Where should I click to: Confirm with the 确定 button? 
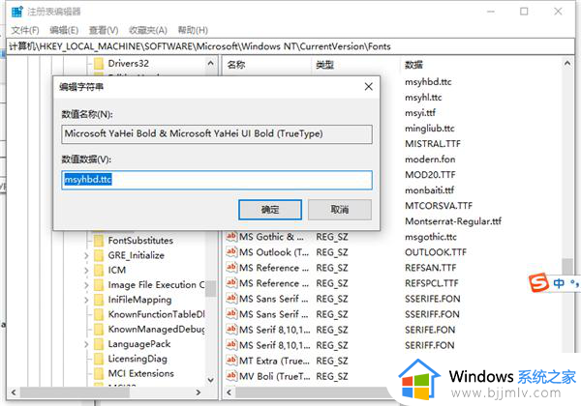270,210
